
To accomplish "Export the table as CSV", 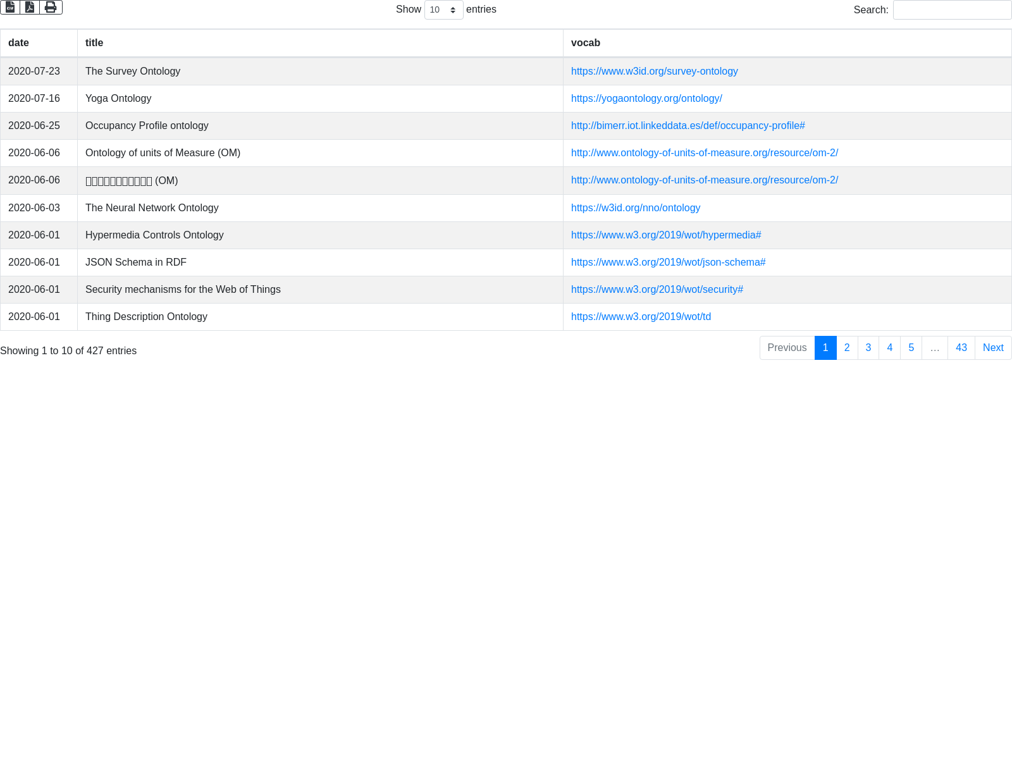I will pyautogui.click(x=10, y=7).
